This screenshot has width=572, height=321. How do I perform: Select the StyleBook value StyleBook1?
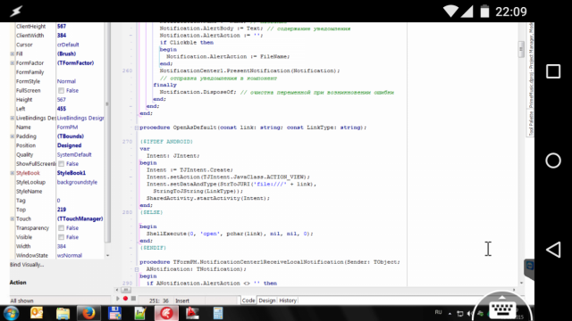click(x=71, y=173)
